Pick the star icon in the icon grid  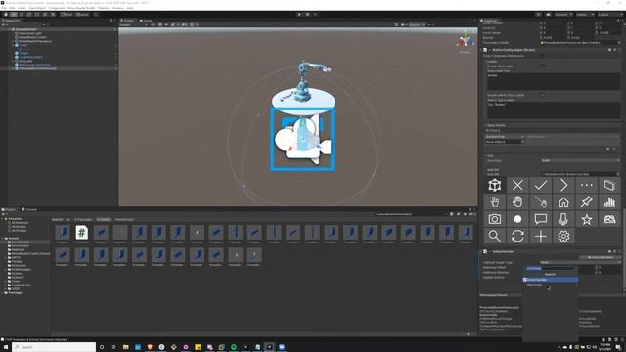(587, 219)
